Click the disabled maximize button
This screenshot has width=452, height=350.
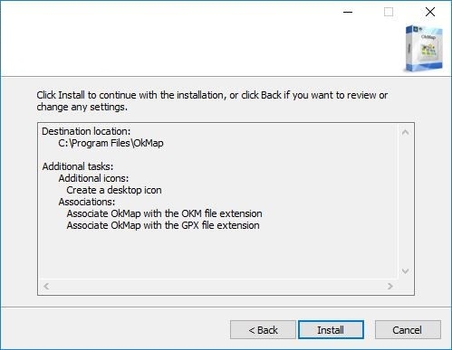pos(389,12)
